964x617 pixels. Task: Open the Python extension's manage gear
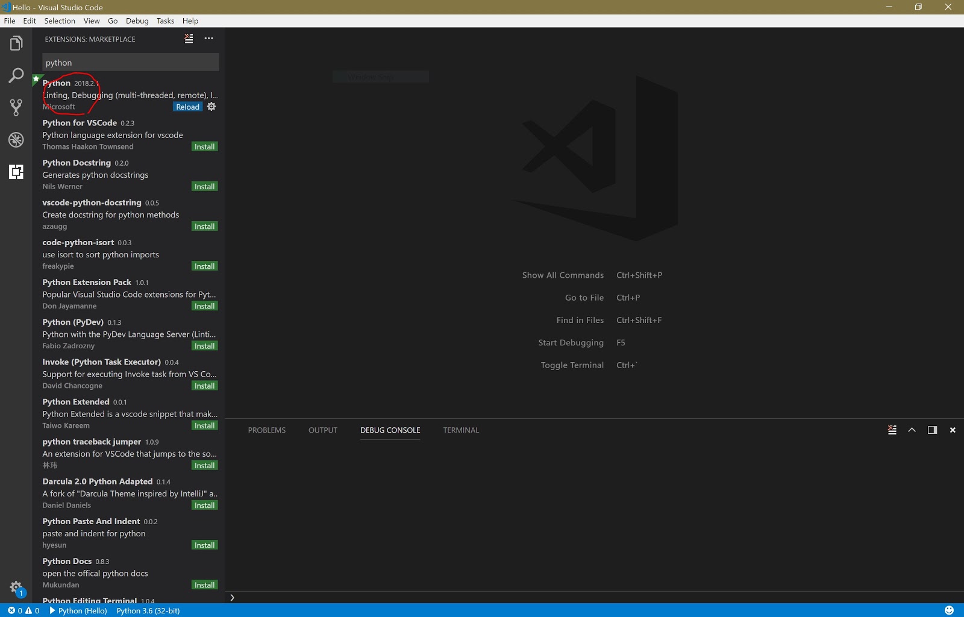coord(211,107)
